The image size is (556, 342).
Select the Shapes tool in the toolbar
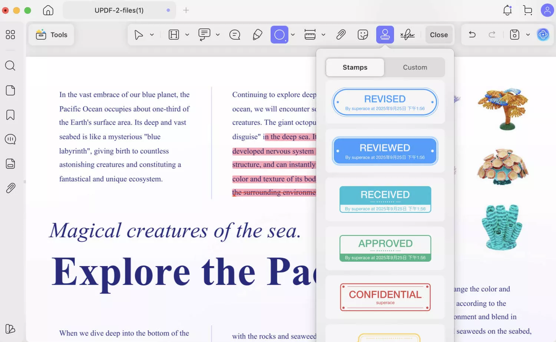[279, 34]
